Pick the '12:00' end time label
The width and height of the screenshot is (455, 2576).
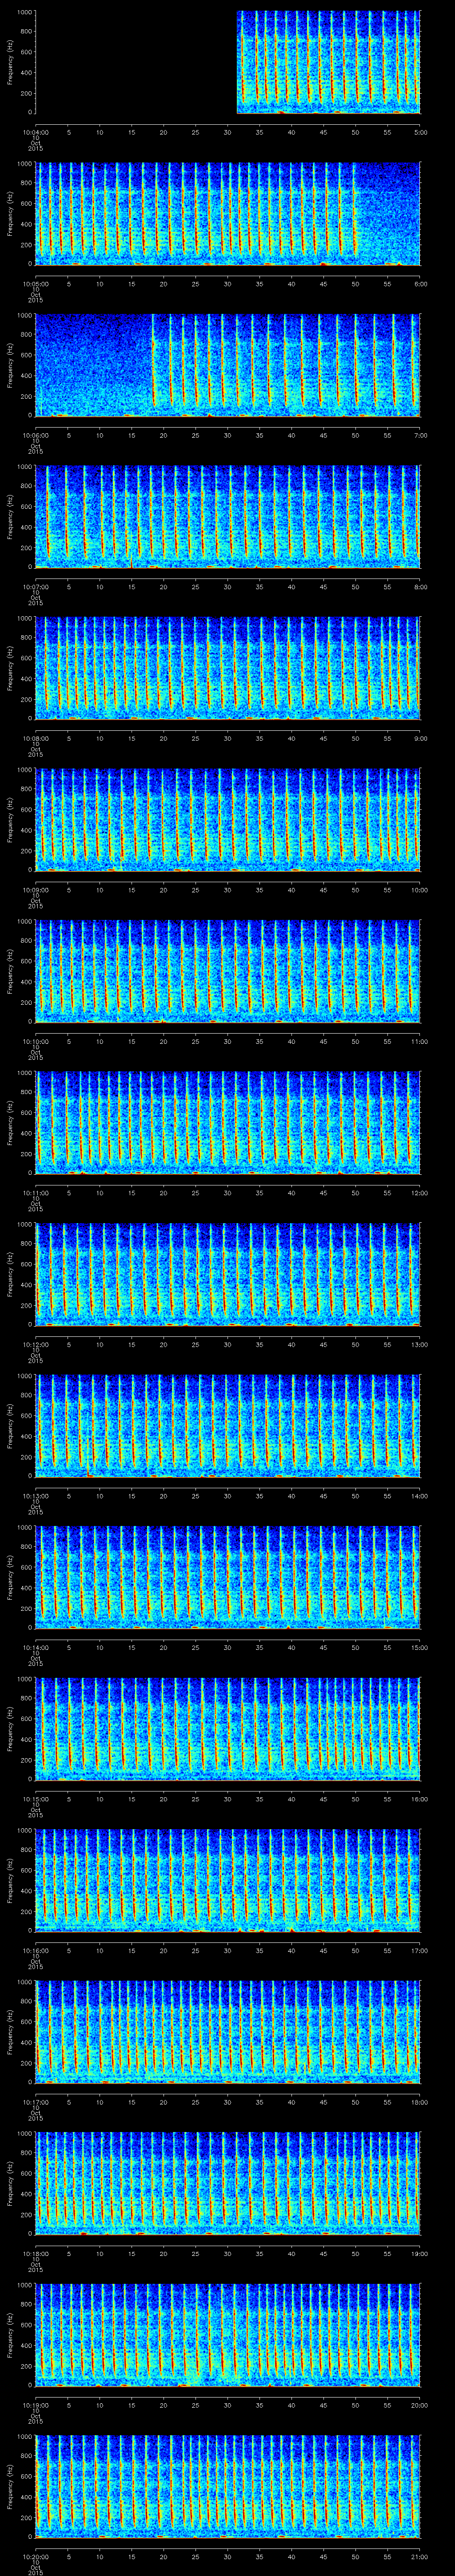[x=420, y=1193]
